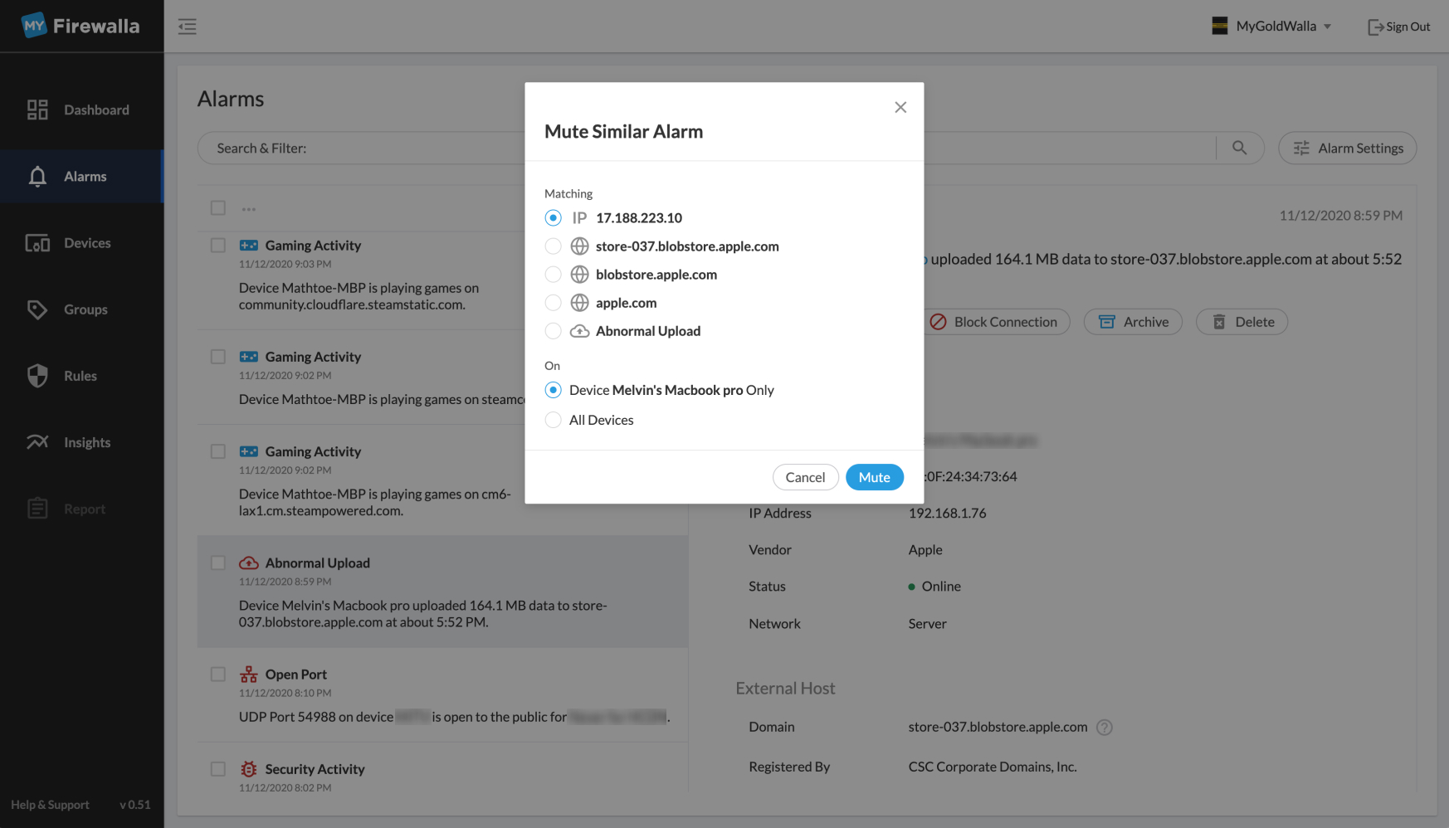Click cloud upload icon in dialog

click(x=580, y=331)
